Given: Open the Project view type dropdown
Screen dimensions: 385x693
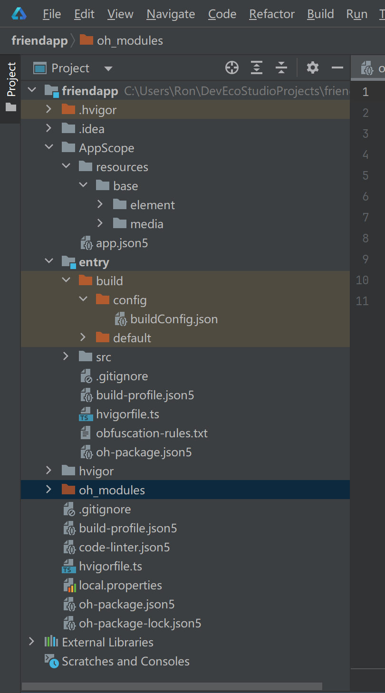Looking at the screenshot, I should [108, 68].
